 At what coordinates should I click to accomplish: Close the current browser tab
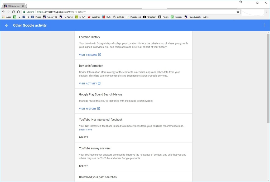coord(23,6)
